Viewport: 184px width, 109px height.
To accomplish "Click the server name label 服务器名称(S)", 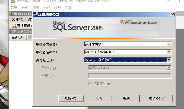I will coord(47,52).
